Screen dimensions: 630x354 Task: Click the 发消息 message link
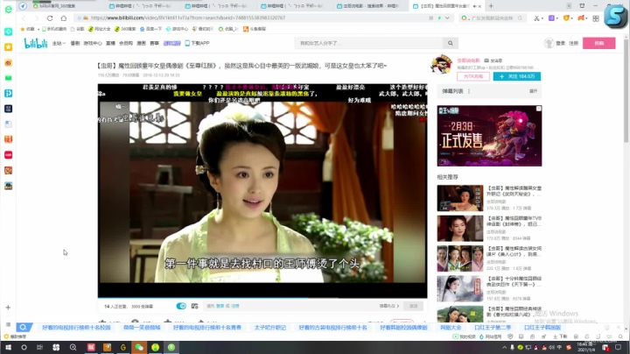pyautogui.click(x=493, y=60)
